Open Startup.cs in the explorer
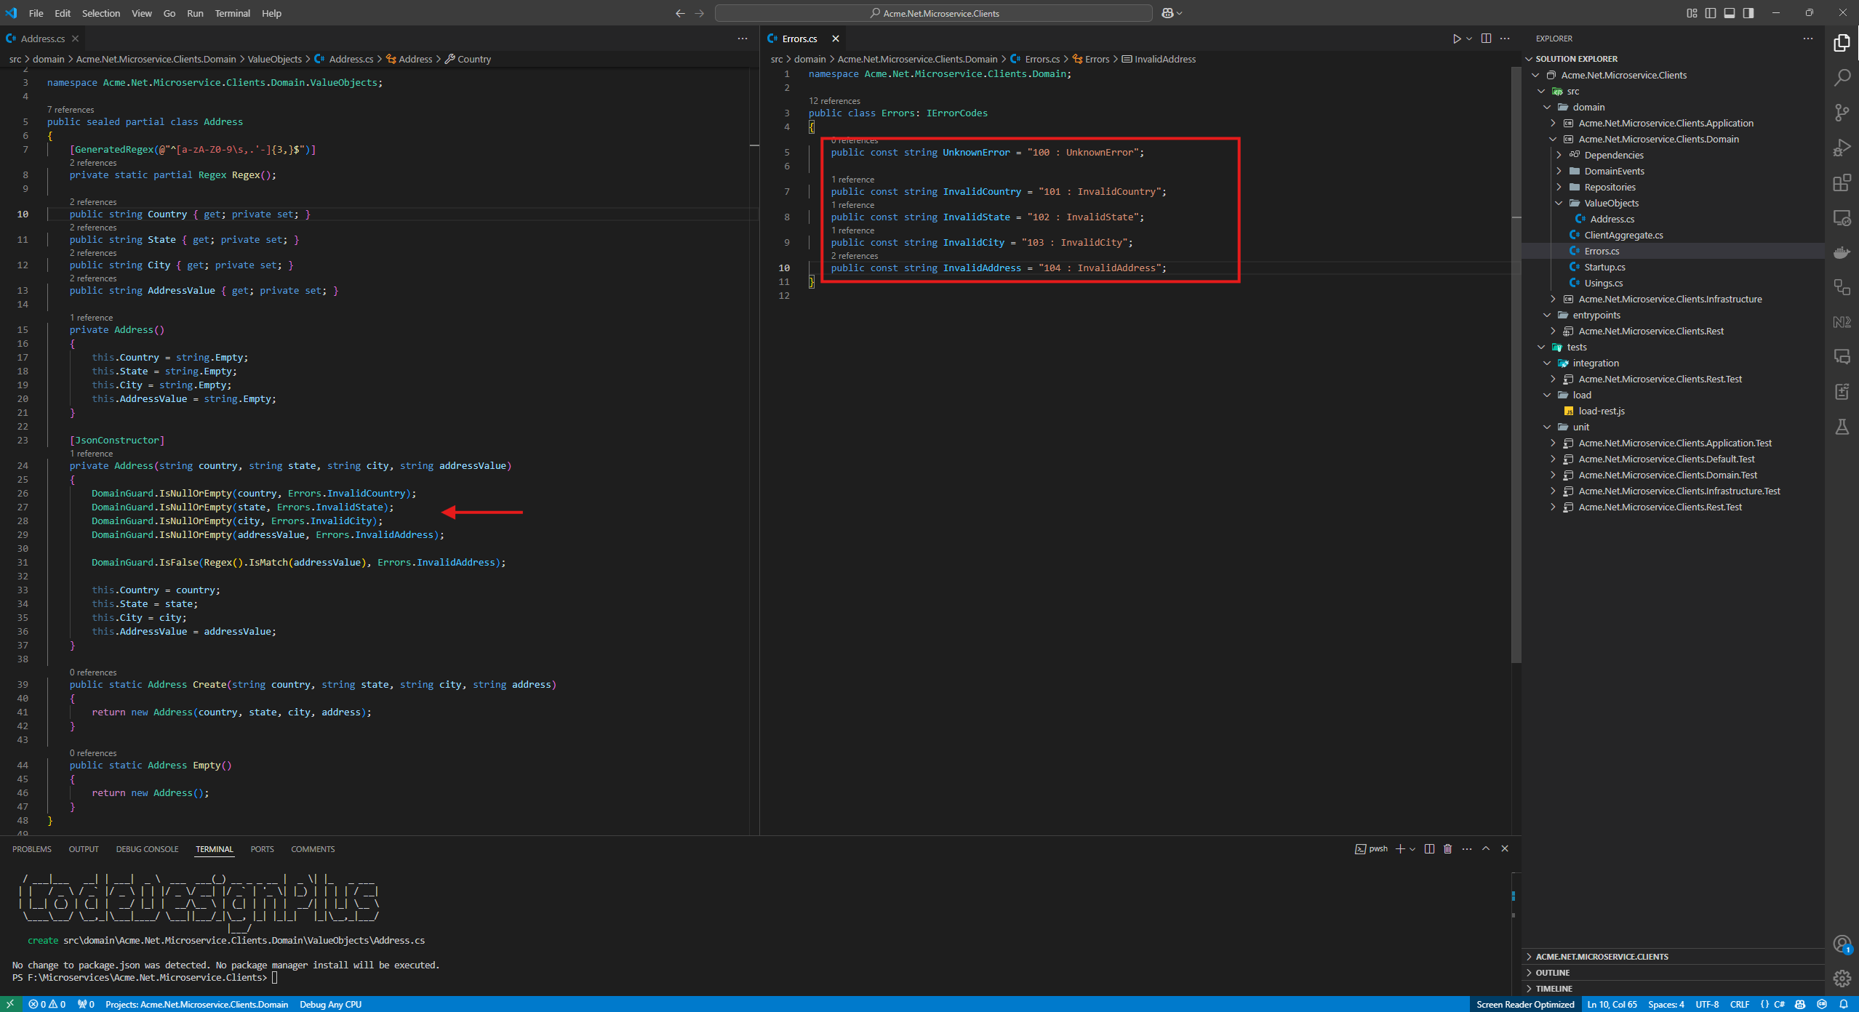The width and height of the screenshot is (1859, 1012). 1604,267
